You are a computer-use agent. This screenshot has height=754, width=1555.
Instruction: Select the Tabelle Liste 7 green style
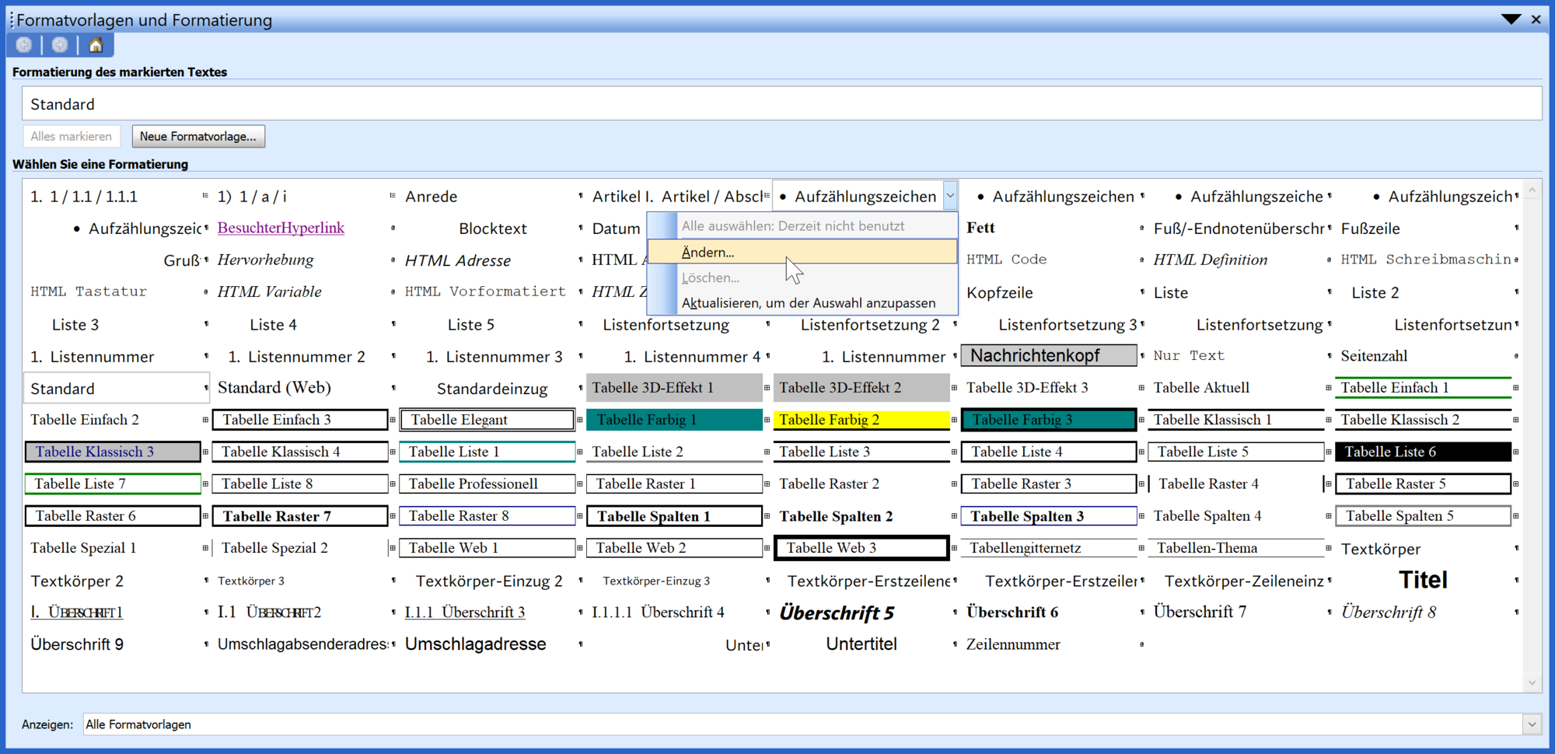tap(113, 483)
